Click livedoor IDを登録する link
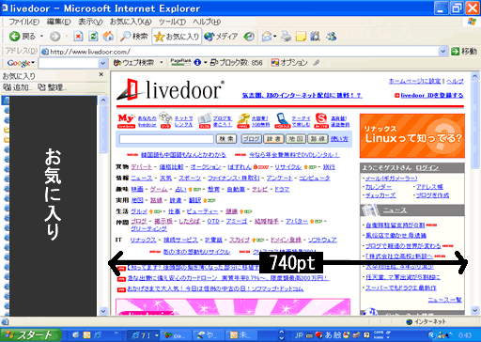 (x=432, y=95)
